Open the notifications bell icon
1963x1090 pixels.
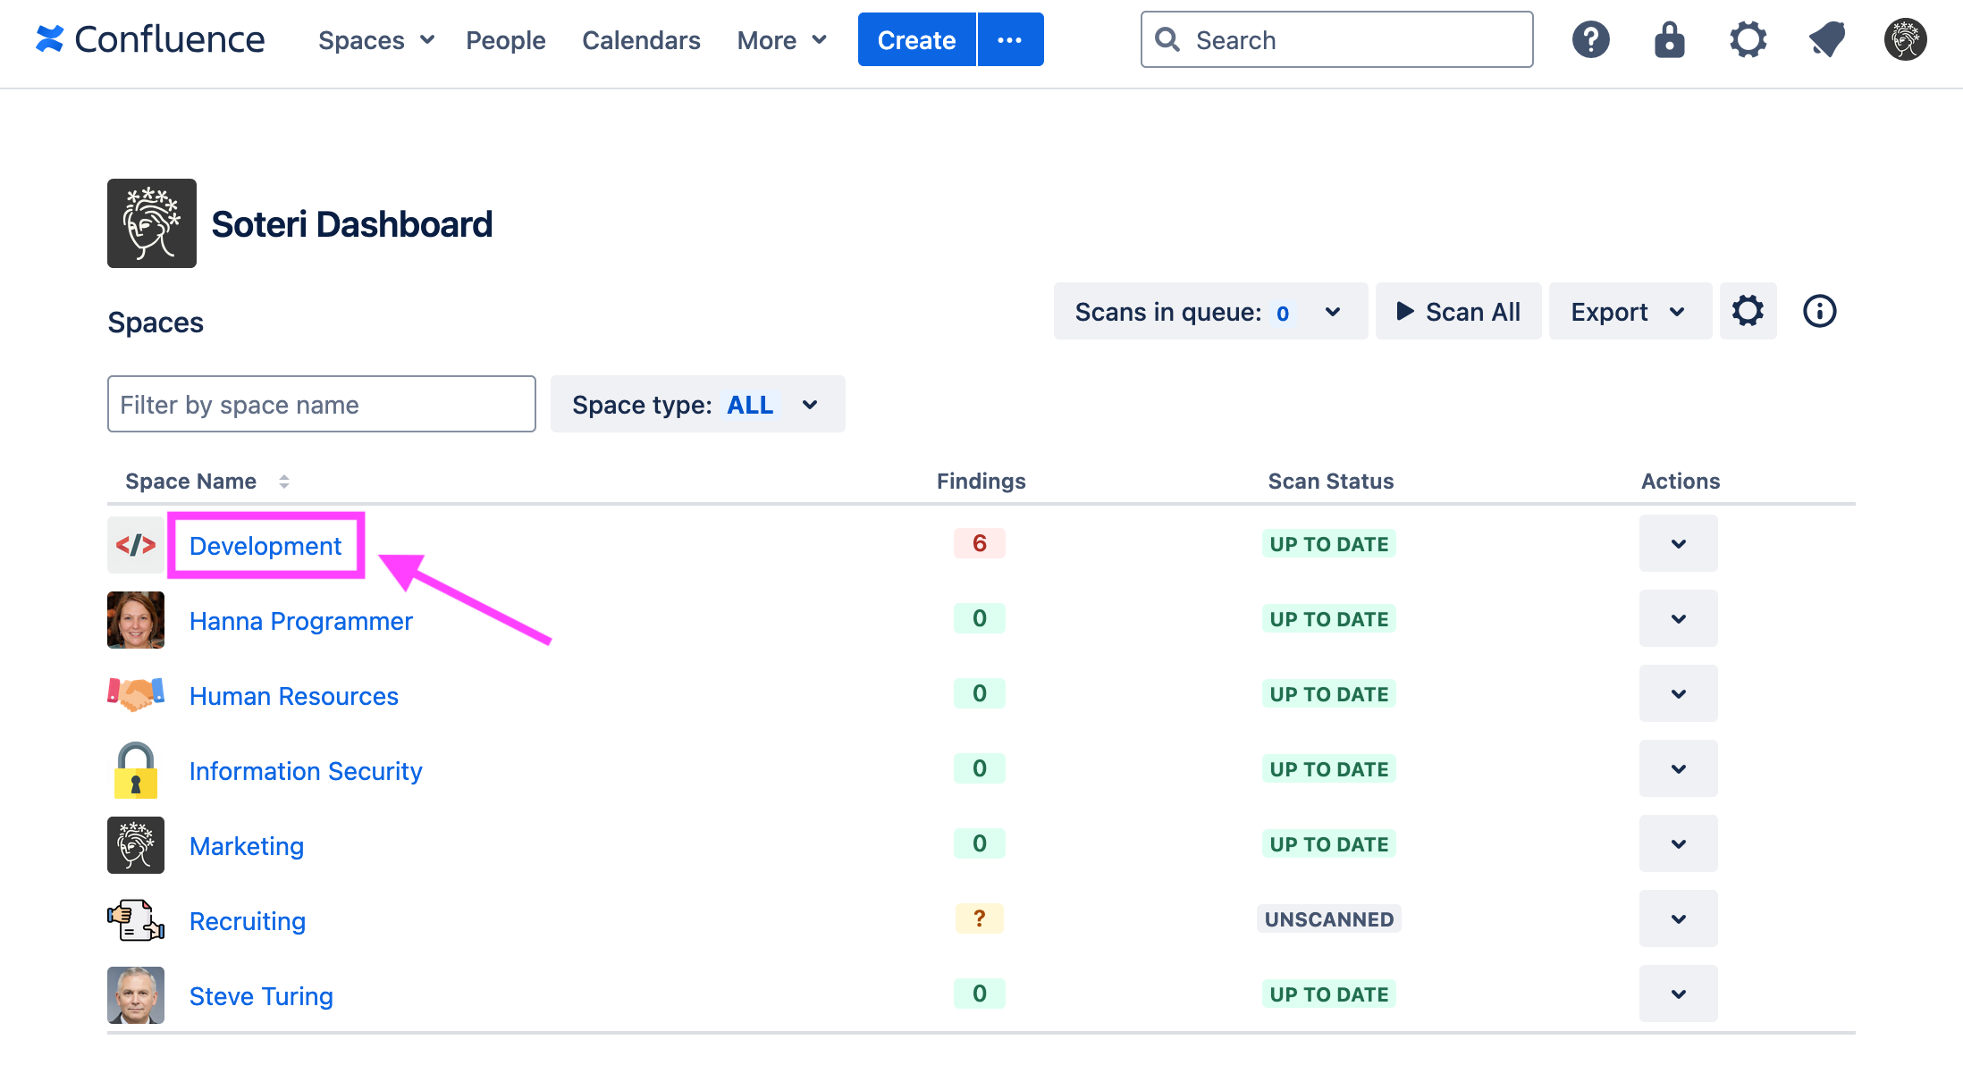[x=1826, y=38]
